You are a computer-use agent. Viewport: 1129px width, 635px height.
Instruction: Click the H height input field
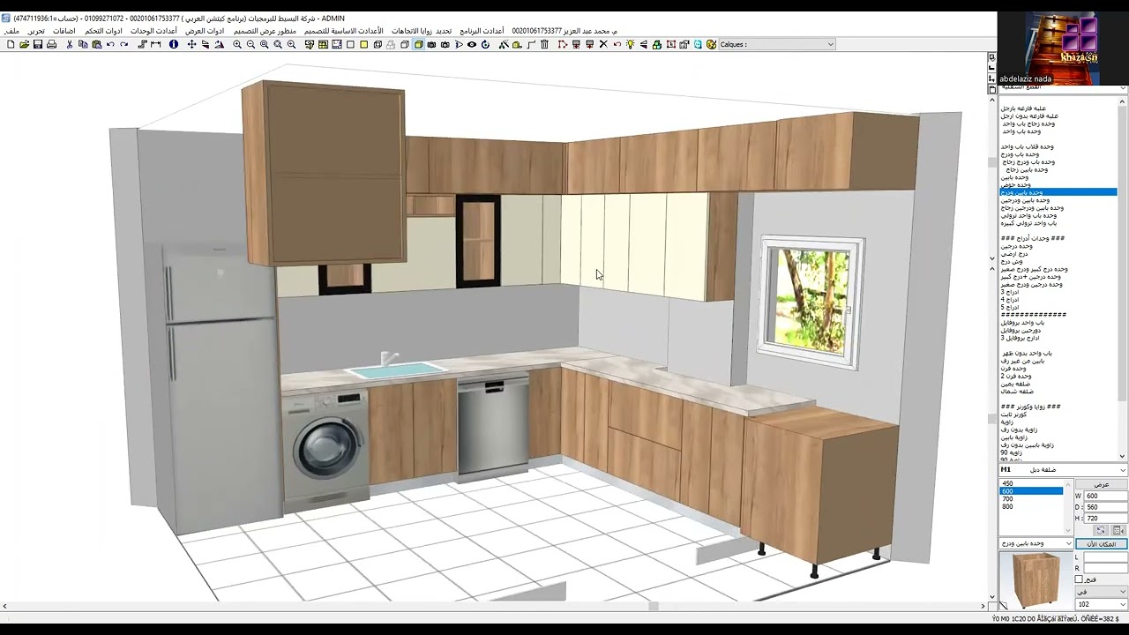click(1106, 519)
